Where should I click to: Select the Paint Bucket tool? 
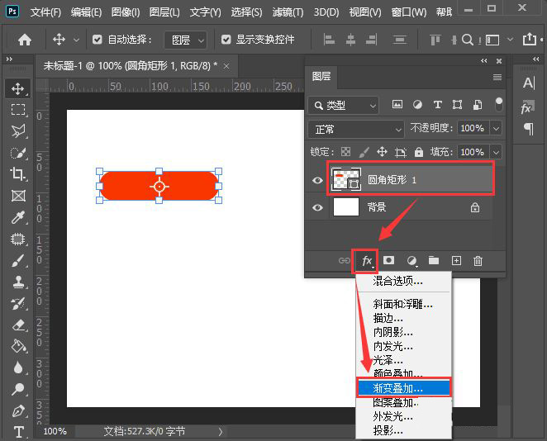18,346
